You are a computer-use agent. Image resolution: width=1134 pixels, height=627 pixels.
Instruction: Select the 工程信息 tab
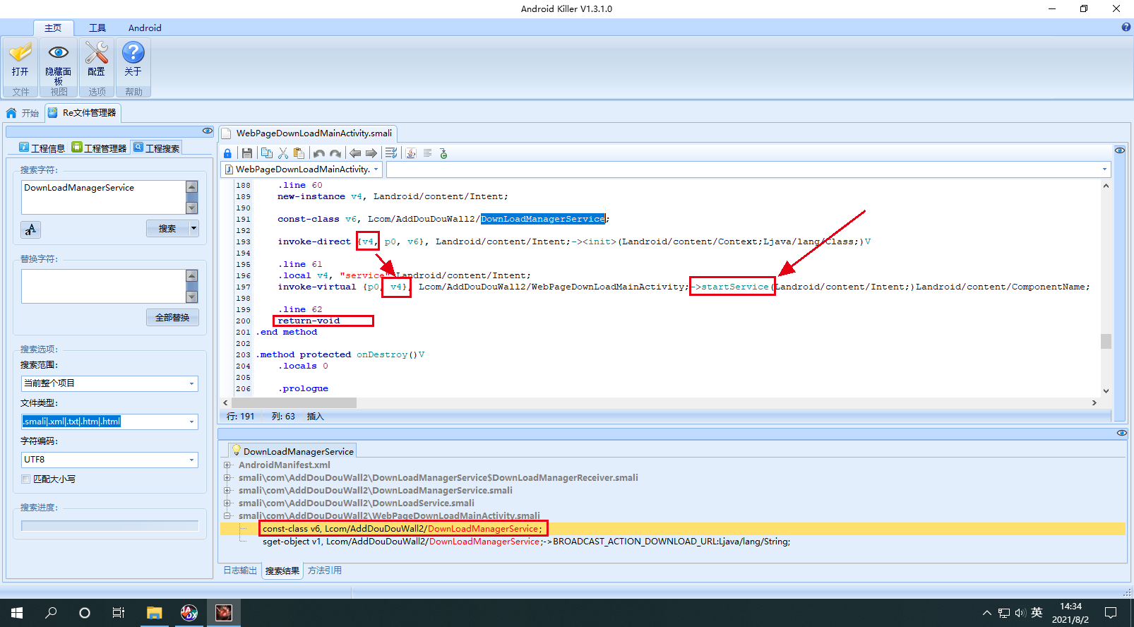pyautogui.click(x=42, y=148)
